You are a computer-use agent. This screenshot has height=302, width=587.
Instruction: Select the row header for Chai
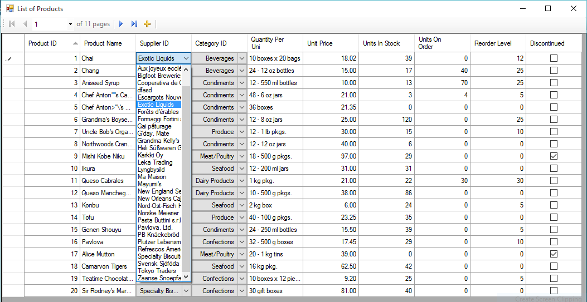[x=13, y=58]
